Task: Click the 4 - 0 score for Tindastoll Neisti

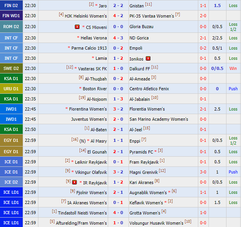Action: (118, 213)
